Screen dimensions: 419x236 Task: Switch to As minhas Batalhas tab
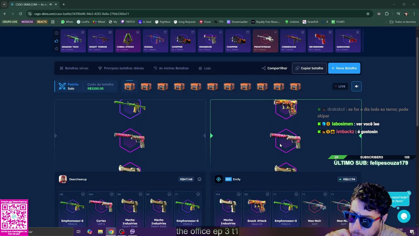click(x=171, y=68)
